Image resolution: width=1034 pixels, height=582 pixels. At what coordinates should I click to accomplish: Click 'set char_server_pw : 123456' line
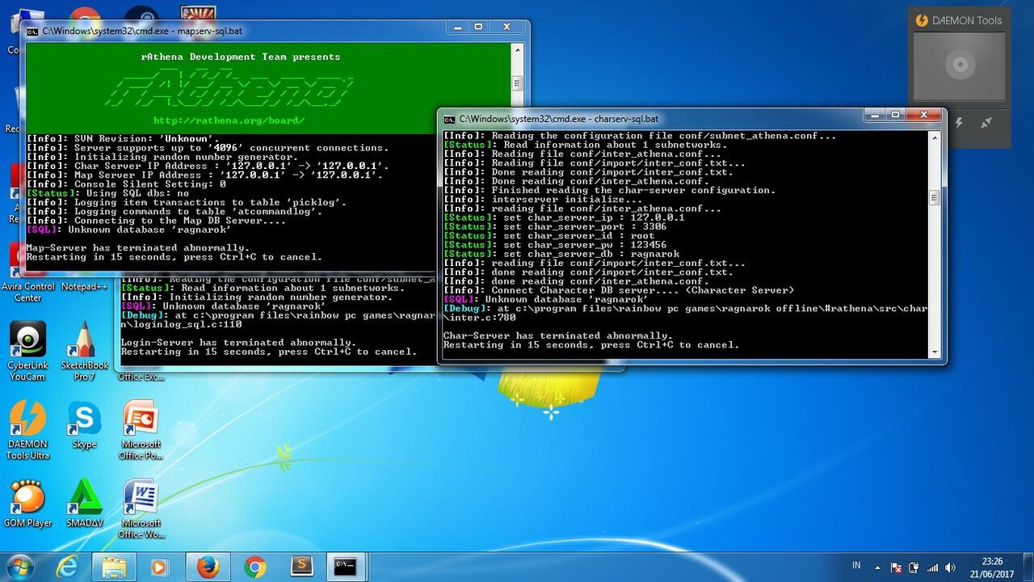click(555, 245)
